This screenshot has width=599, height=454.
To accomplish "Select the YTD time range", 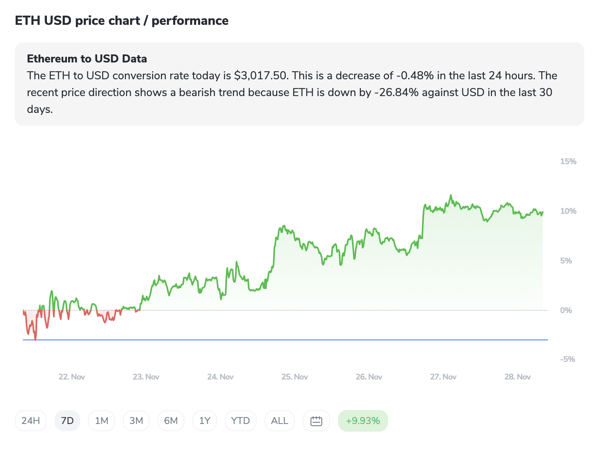I will tap(241, 421).
